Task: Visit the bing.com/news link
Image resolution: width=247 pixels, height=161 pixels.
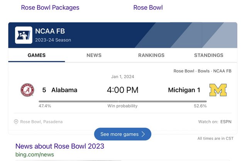Action: [35, 154]
